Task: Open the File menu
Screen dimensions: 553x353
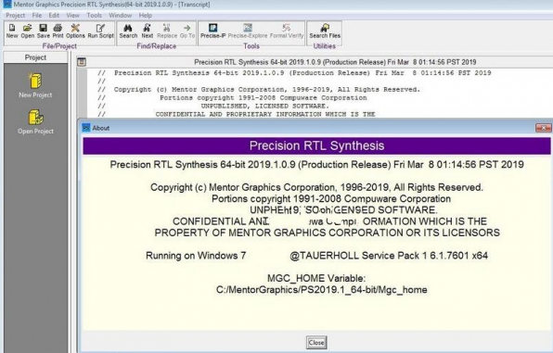Action: [37, 16]
